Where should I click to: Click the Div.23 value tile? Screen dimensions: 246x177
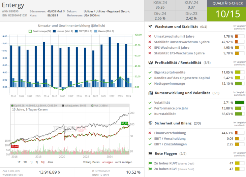coord(191,16)
